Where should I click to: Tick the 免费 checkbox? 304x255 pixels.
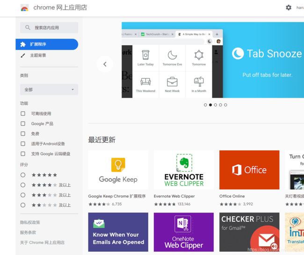click(23, 134)
